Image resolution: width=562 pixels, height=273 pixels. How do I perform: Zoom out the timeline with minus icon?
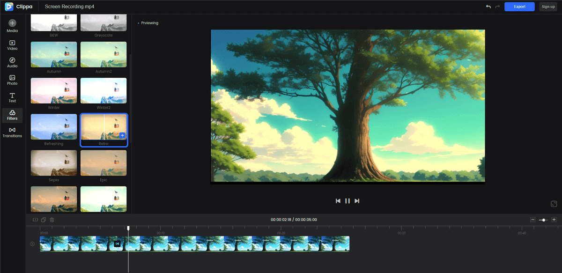pos(532,220)
